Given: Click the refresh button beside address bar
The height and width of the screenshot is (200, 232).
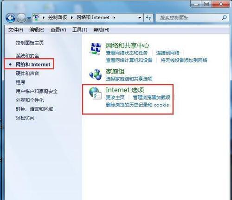Looking at the screenshot, I should 148,18.
